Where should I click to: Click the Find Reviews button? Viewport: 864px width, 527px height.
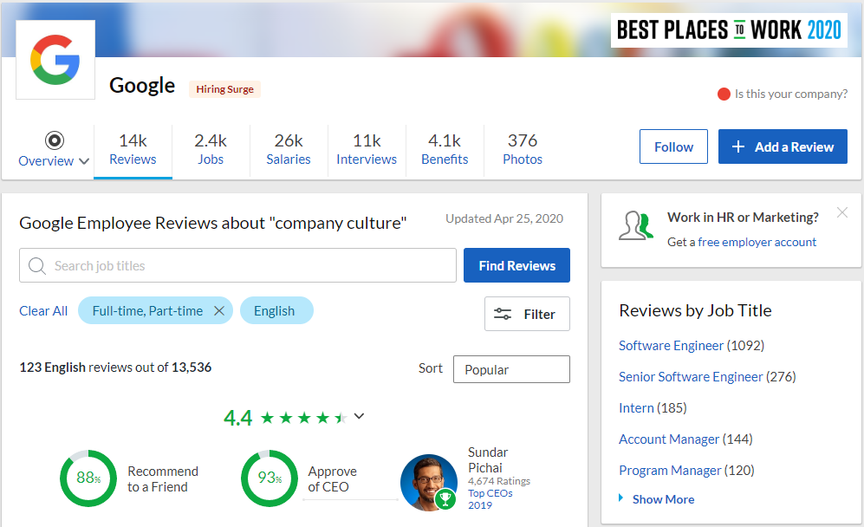(516, 265)
